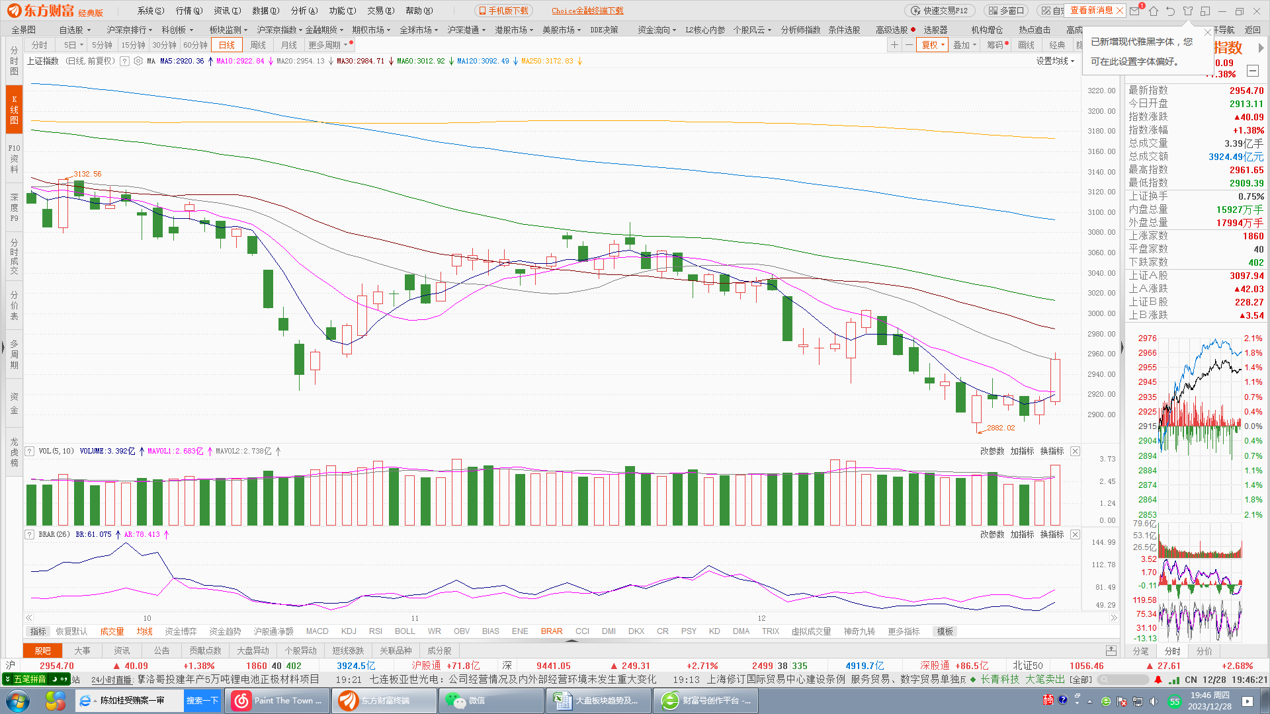Click the home house icon in title bar
The height and width of the screenshot is (714, 1270).
point(1154,11)
